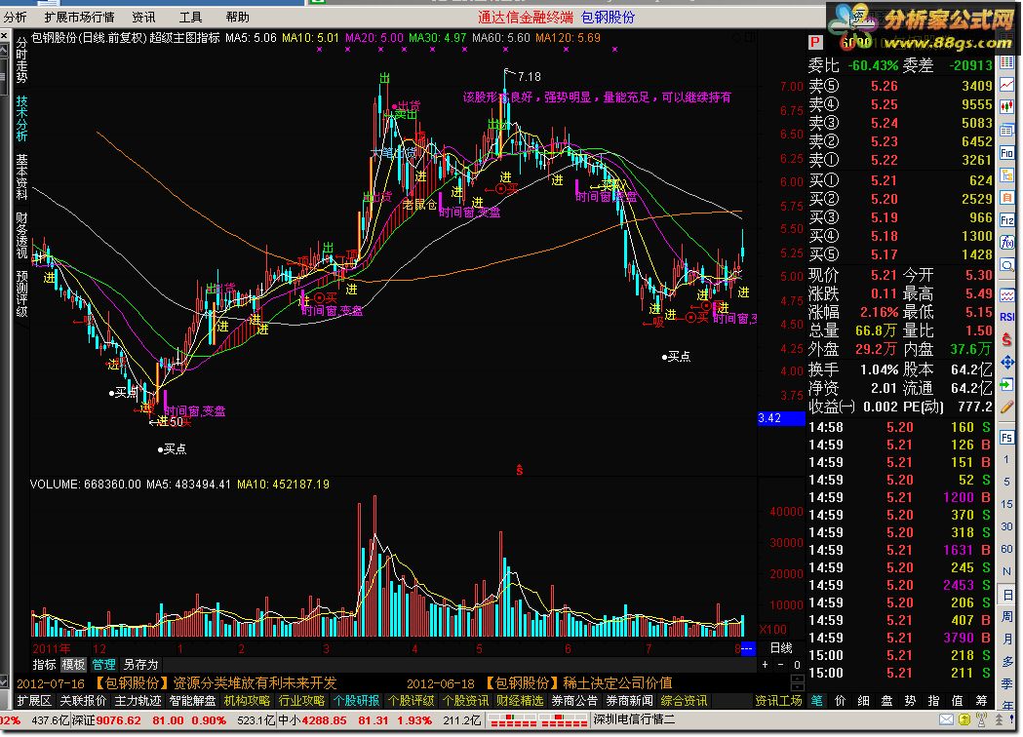This screenshot has height=737, width=1023.
Task: Open the mail envelope icon in status bar
Action: coord(946,719)
